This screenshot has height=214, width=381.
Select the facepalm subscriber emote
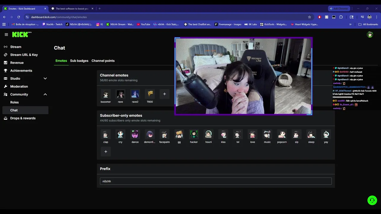pos(164,134)
